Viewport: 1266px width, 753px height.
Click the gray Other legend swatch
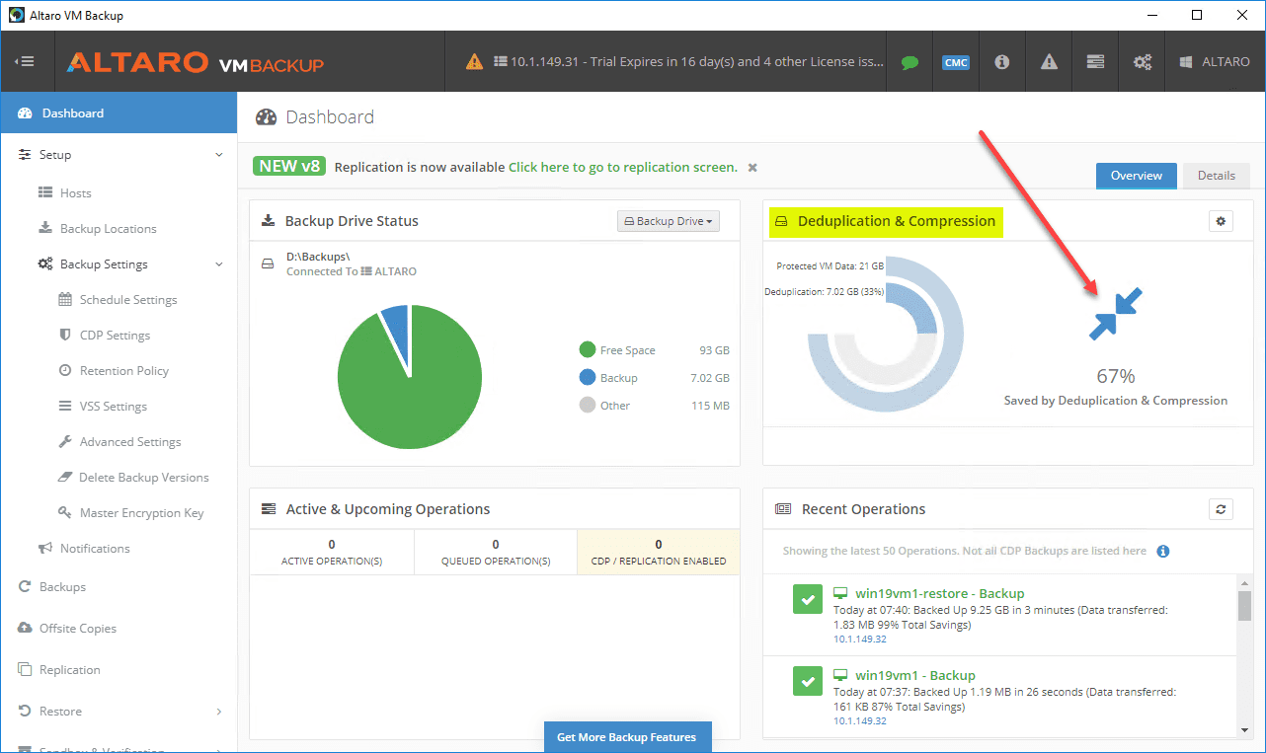(x=588, y=405)
